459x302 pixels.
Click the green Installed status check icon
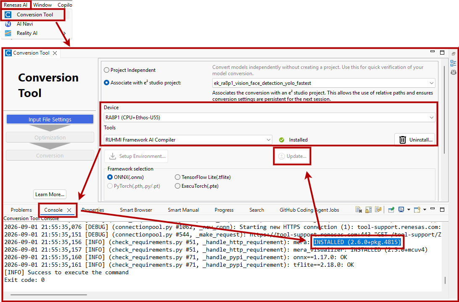tap(282, 140)
